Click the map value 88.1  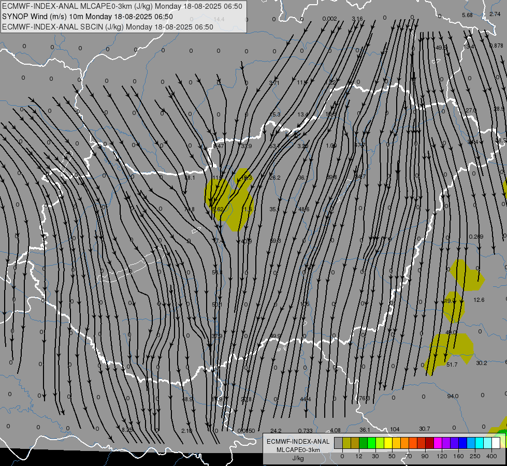point(190,178)
